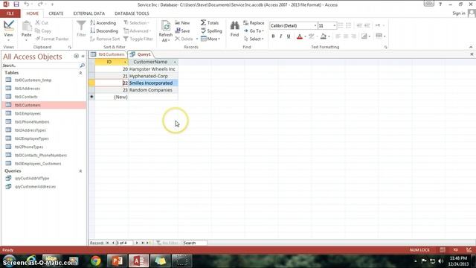Expand the Go To dropdown

tap(254, 31)
